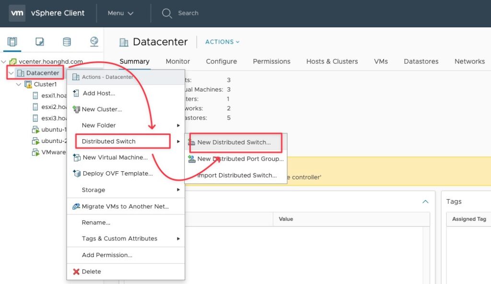Click the New Cluster icon
The width and height of the screenshot is (491, 284).
(76, 109)
